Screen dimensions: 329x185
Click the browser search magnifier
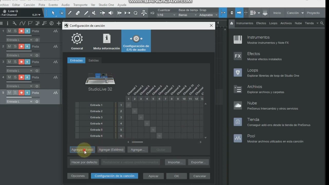pyautogui.click(x=322, y=23)
